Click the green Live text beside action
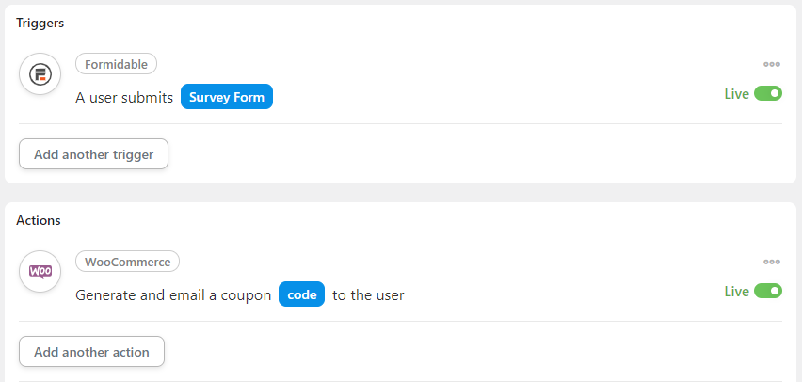The width and height of the screenshot is (802, 382). tap(736, 291)
